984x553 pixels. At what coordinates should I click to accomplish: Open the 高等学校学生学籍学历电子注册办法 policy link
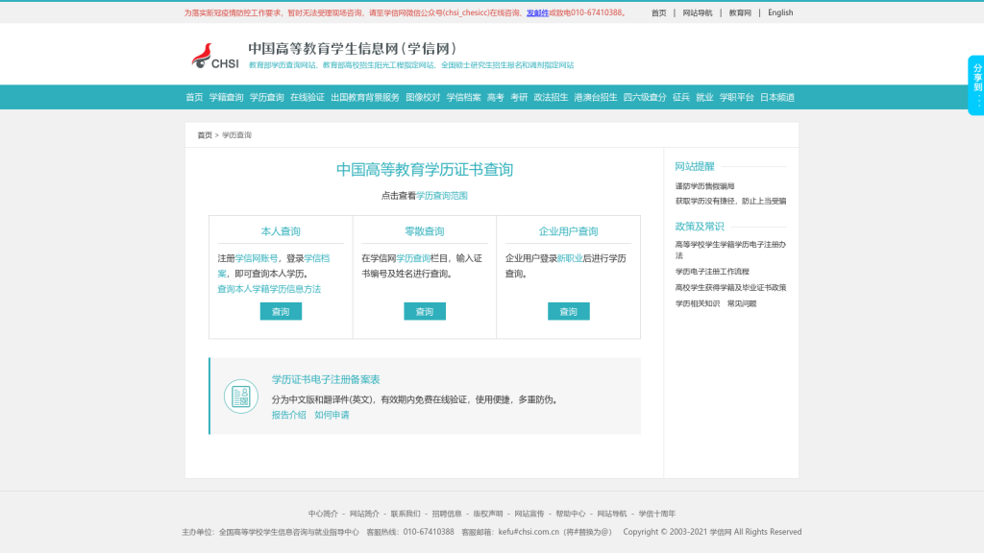coord(730,251)
